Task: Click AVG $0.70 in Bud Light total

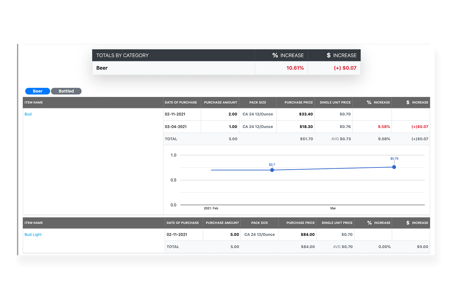Action: point(343,247)
